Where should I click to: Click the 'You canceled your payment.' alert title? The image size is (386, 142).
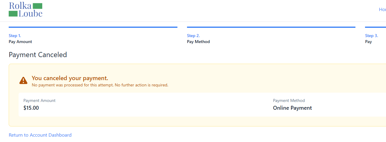click(70, 78)
